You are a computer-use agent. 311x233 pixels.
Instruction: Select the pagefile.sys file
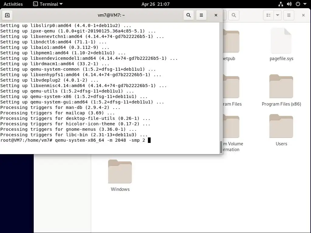[x=281, y=45]
